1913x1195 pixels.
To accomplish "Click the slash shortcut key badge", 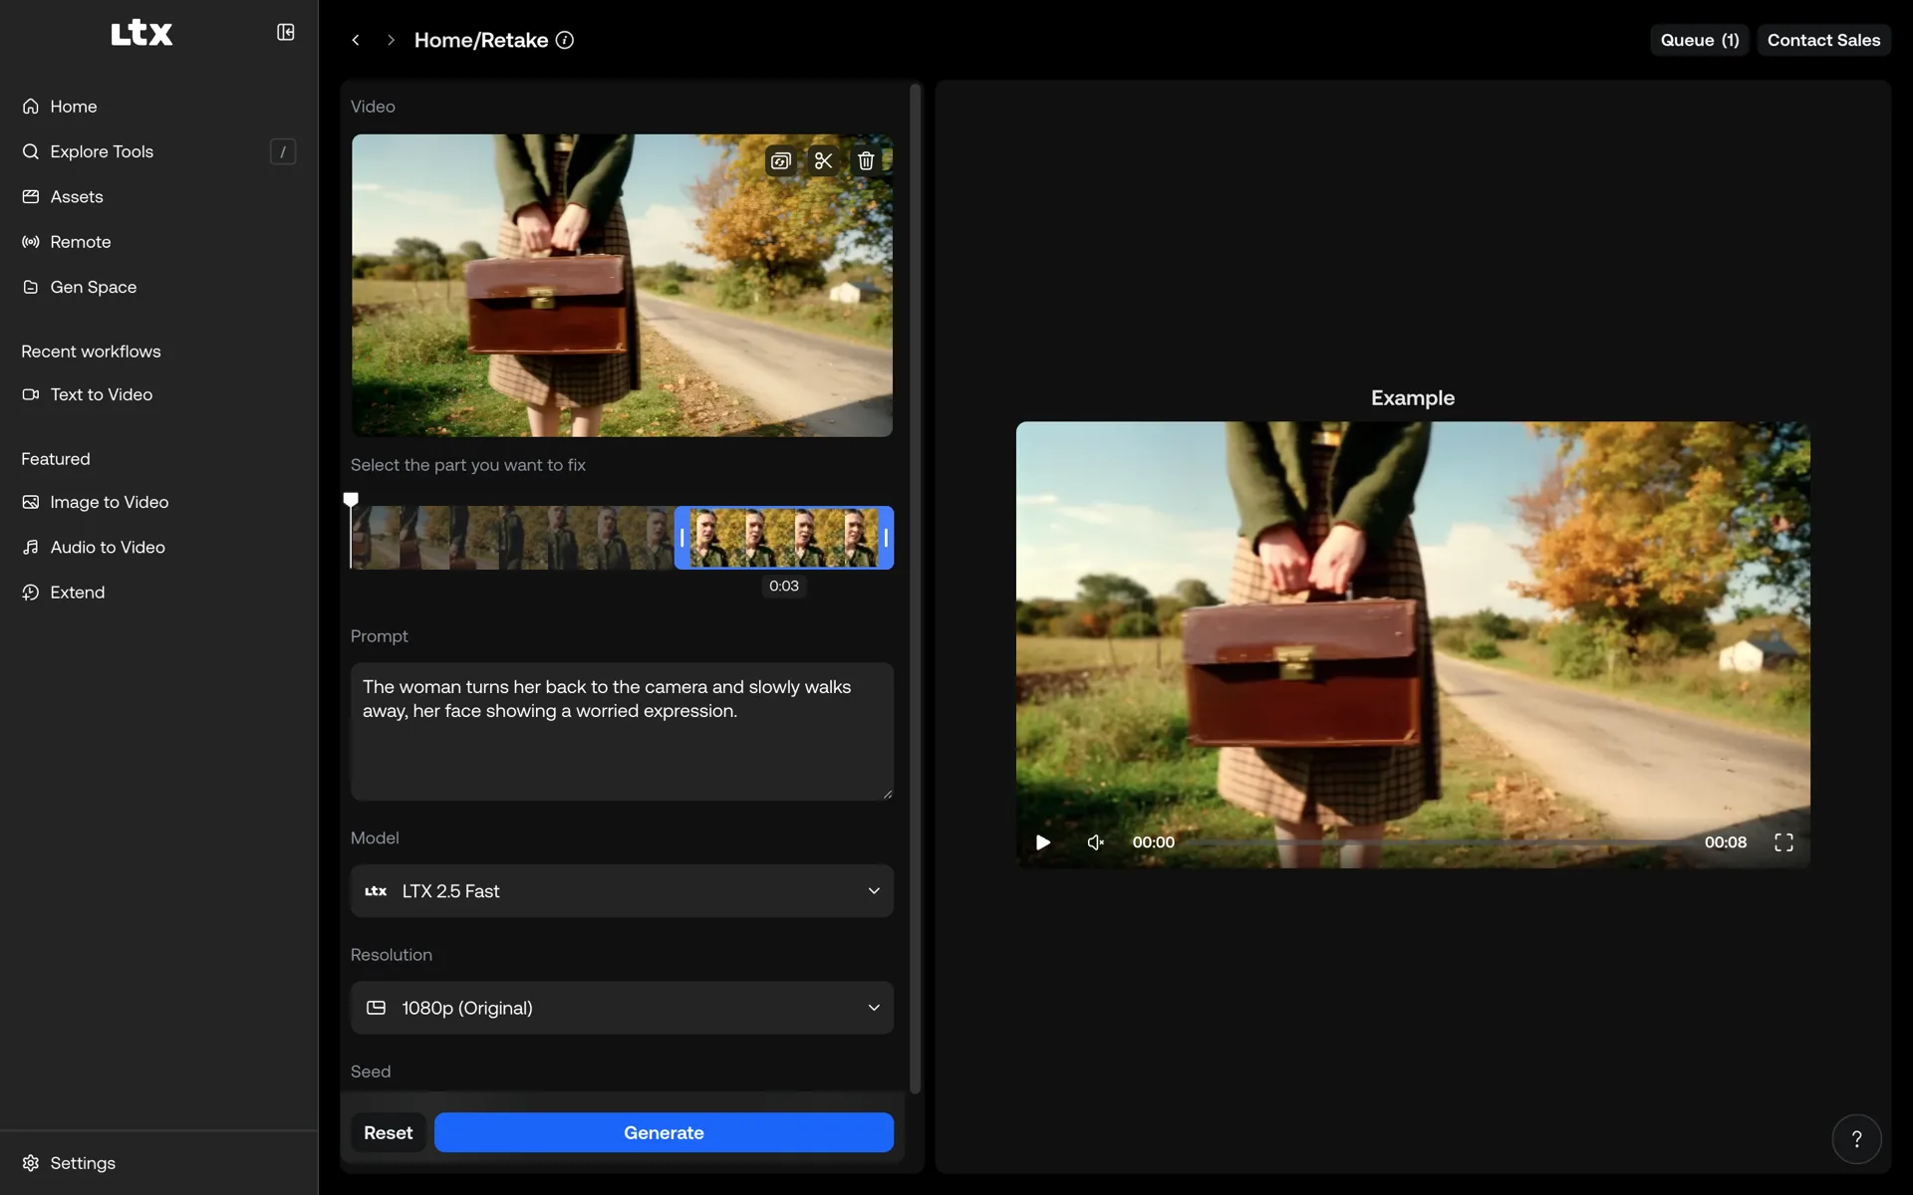I will point(283,151).
